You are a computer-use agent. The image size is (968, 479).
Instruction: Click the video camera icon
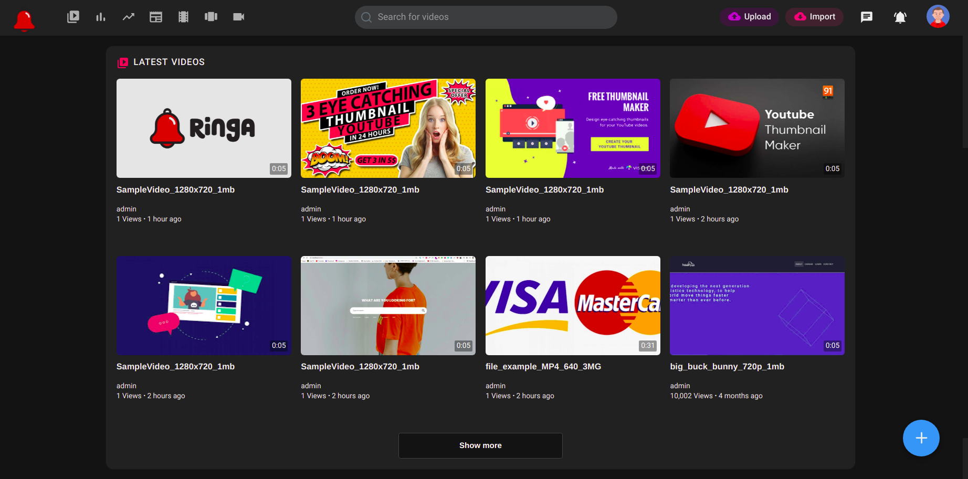pyautogui.click(x=239, y=17)
